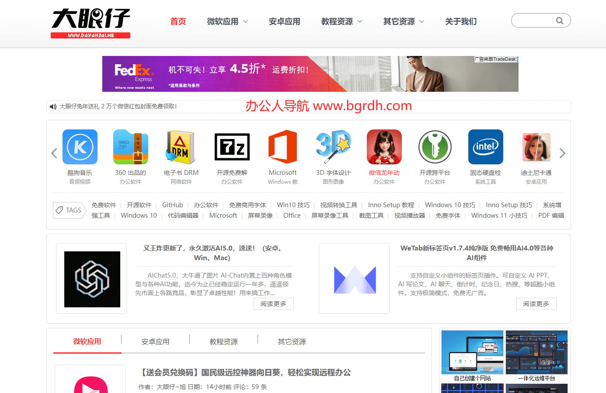The image size is (606, 393).
Task: Expand the 其它资源 dropdown menu
Action: coord(404,21)
